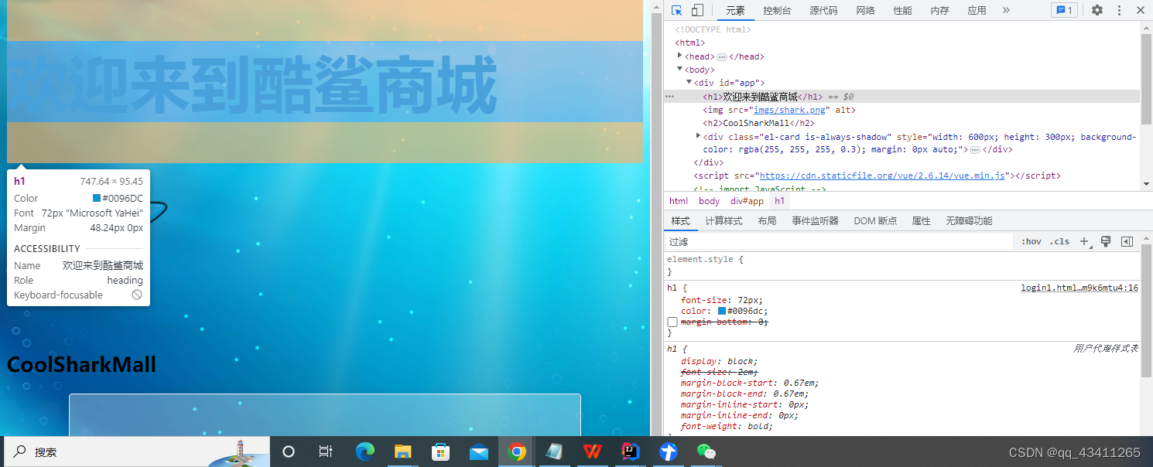
Task: Open WeChat from the taskbar
Action: pyautogui.click(x=707, y=452)
